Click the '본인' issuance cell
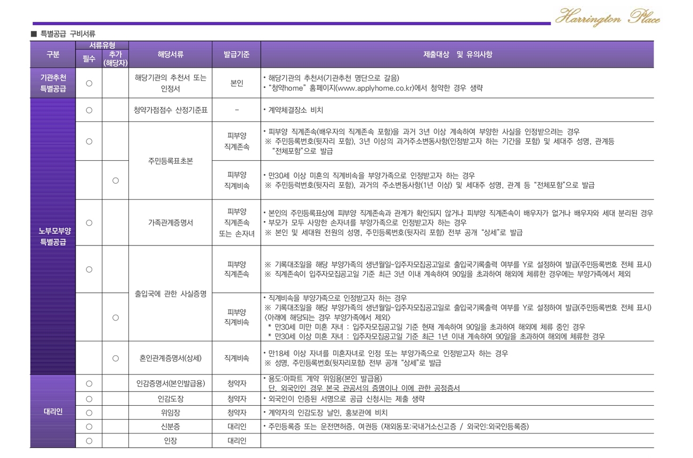The height and width of the screenshot is (458, 693). coord(237,83)
